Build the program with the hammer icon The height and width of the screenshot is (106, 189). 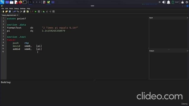click(32, 11)
